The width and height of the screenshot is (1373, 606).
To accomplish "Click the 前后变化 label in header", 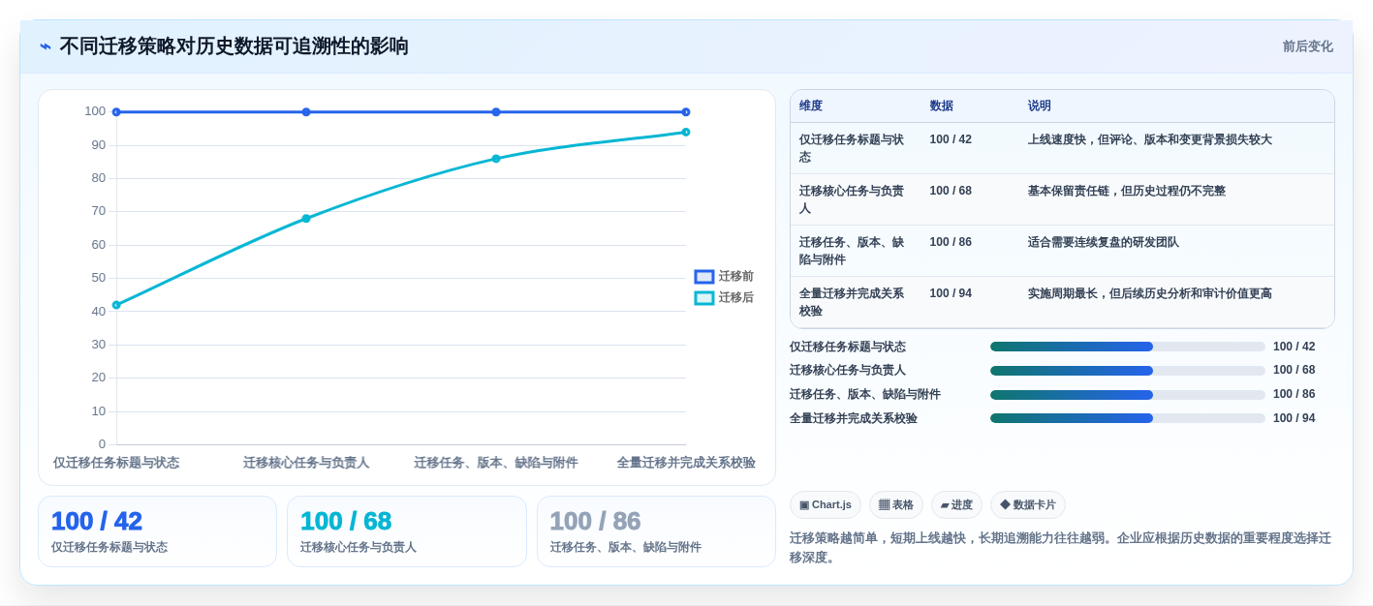I will click(1307, 46).
